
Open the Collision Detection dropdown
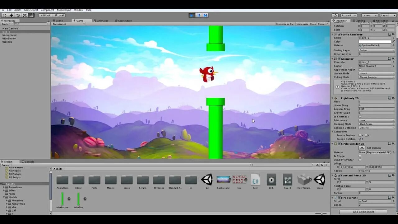click(x=377, y=128)
